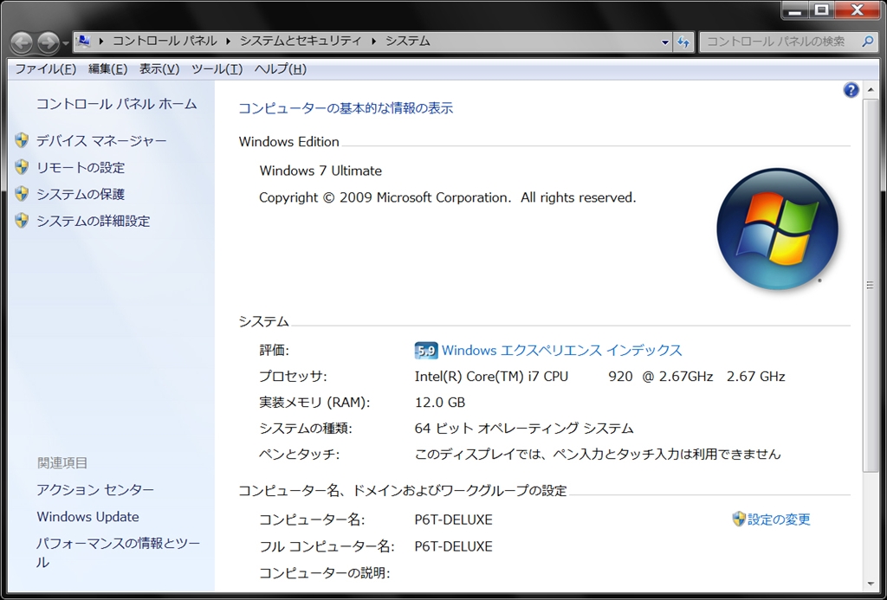The width and height of the screenshot is (887, 600).
Task: Open パフォーマンスの情報とツール link
Action: pos(118,552)
